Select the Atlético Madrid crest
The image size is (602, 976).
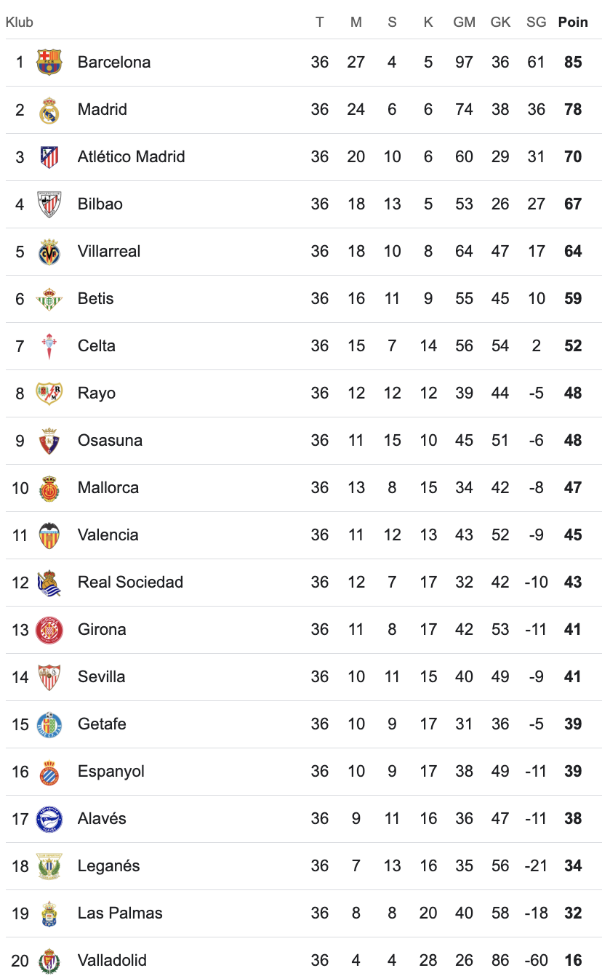(49, 157)
